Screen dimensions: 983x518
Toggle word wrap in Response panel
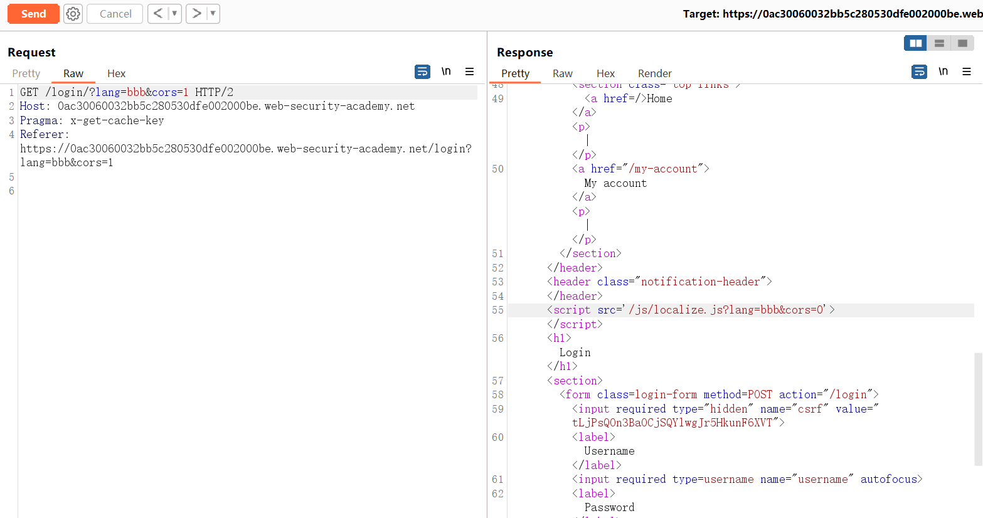coord(919,72)
